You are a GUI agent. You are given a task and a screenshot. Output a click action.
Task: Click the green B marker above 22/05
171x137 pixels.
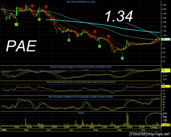(x=39, y=19)
